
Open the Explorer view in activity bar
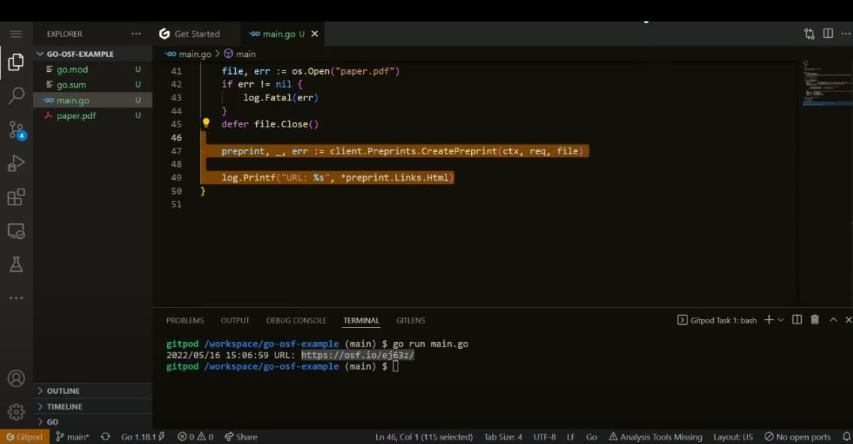[16, 62]
